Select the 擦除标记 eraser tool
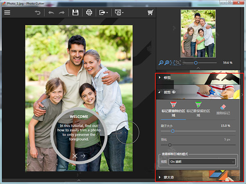 [x=223, y=109]
